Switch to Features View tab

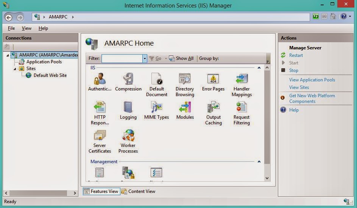click(x=101, y=191)
